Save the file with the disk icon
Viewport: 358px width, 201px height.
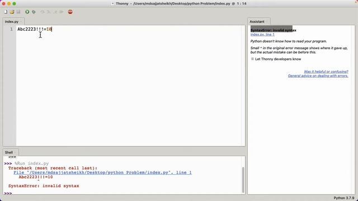click(18, 12)
